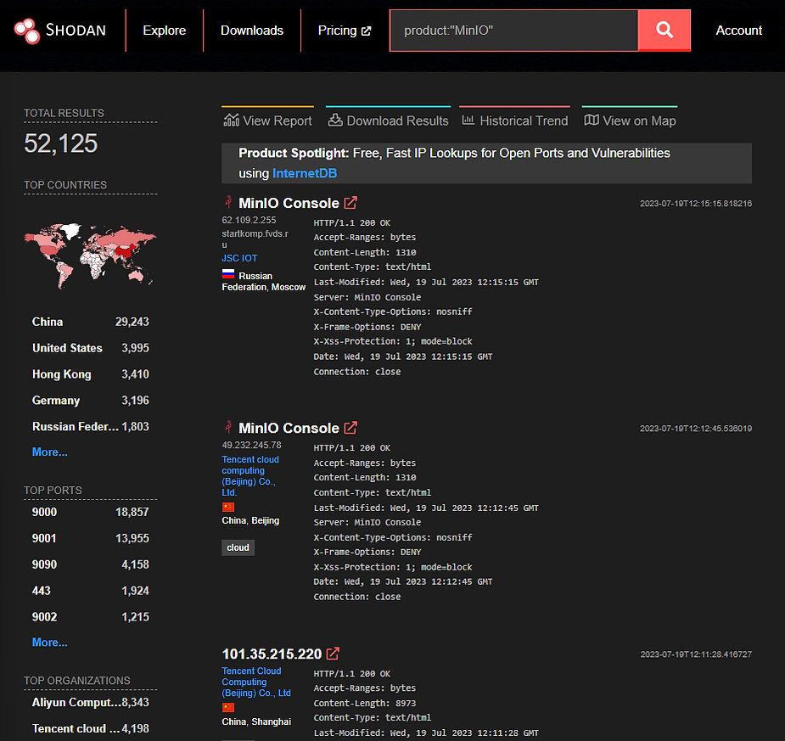
Task: Open the JSC IOT organization link
Action: (x=239, y=258)
